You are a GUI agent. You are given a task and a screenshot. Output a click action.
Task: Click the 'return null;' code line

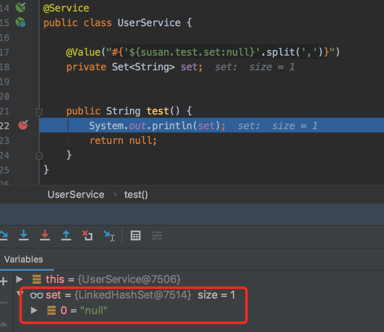(123, 140)
